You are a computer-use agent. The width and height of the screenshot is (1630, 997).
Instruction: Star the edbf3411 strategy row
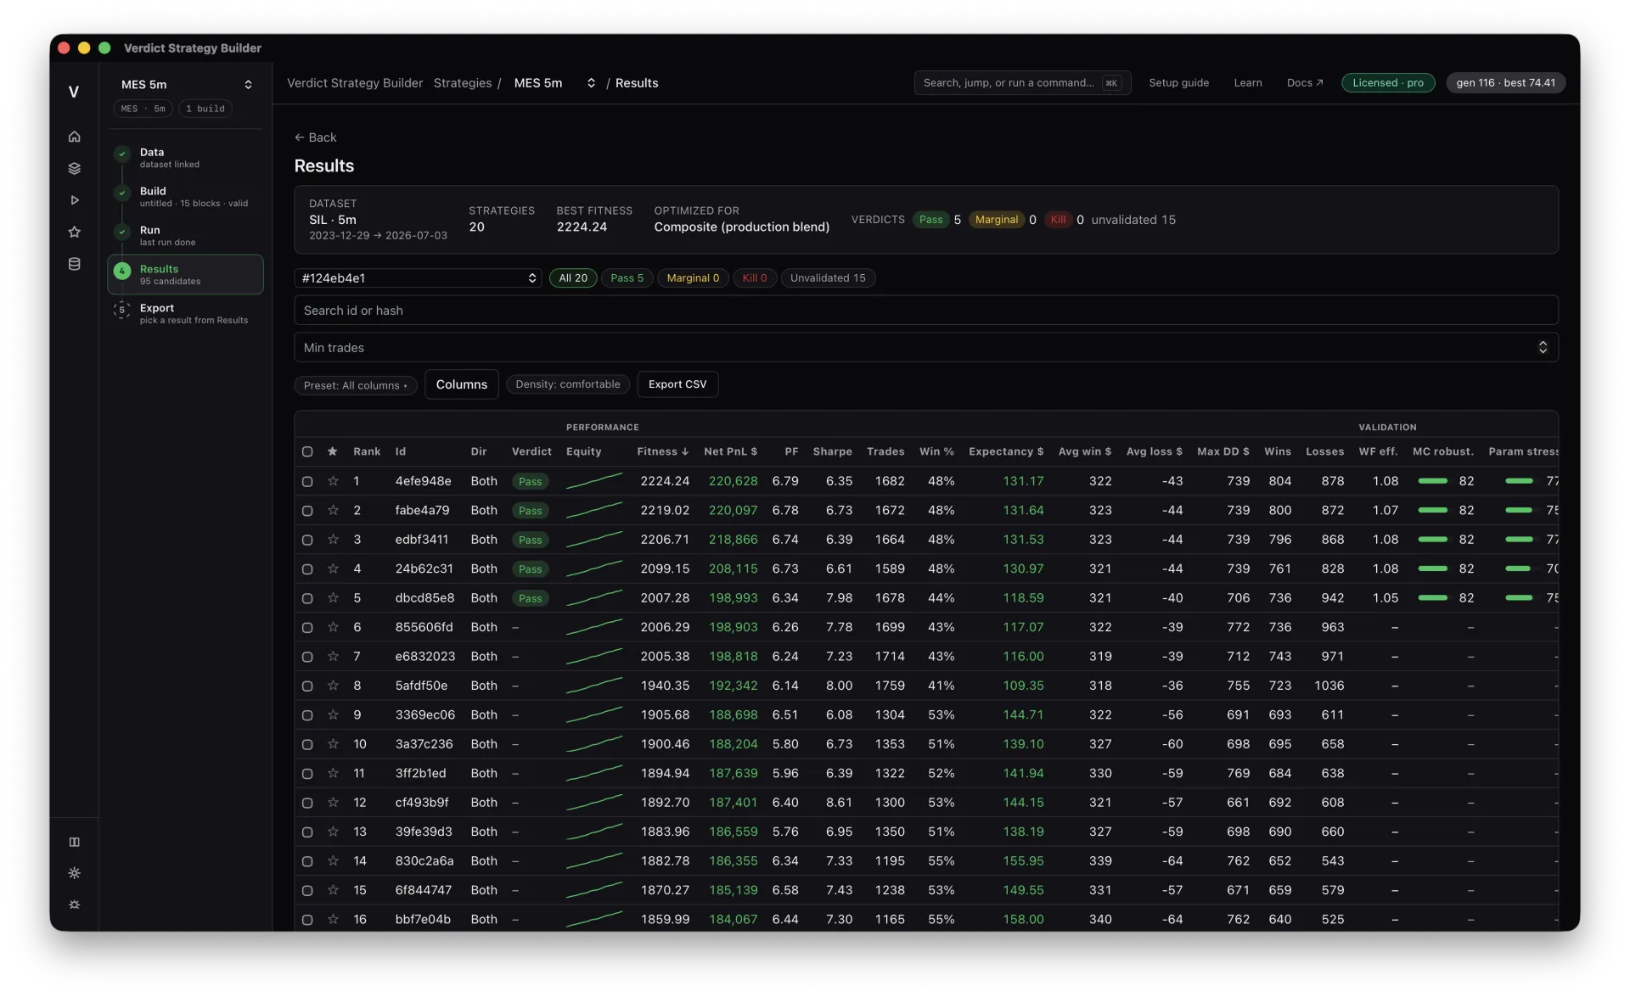tap(333, 540)
